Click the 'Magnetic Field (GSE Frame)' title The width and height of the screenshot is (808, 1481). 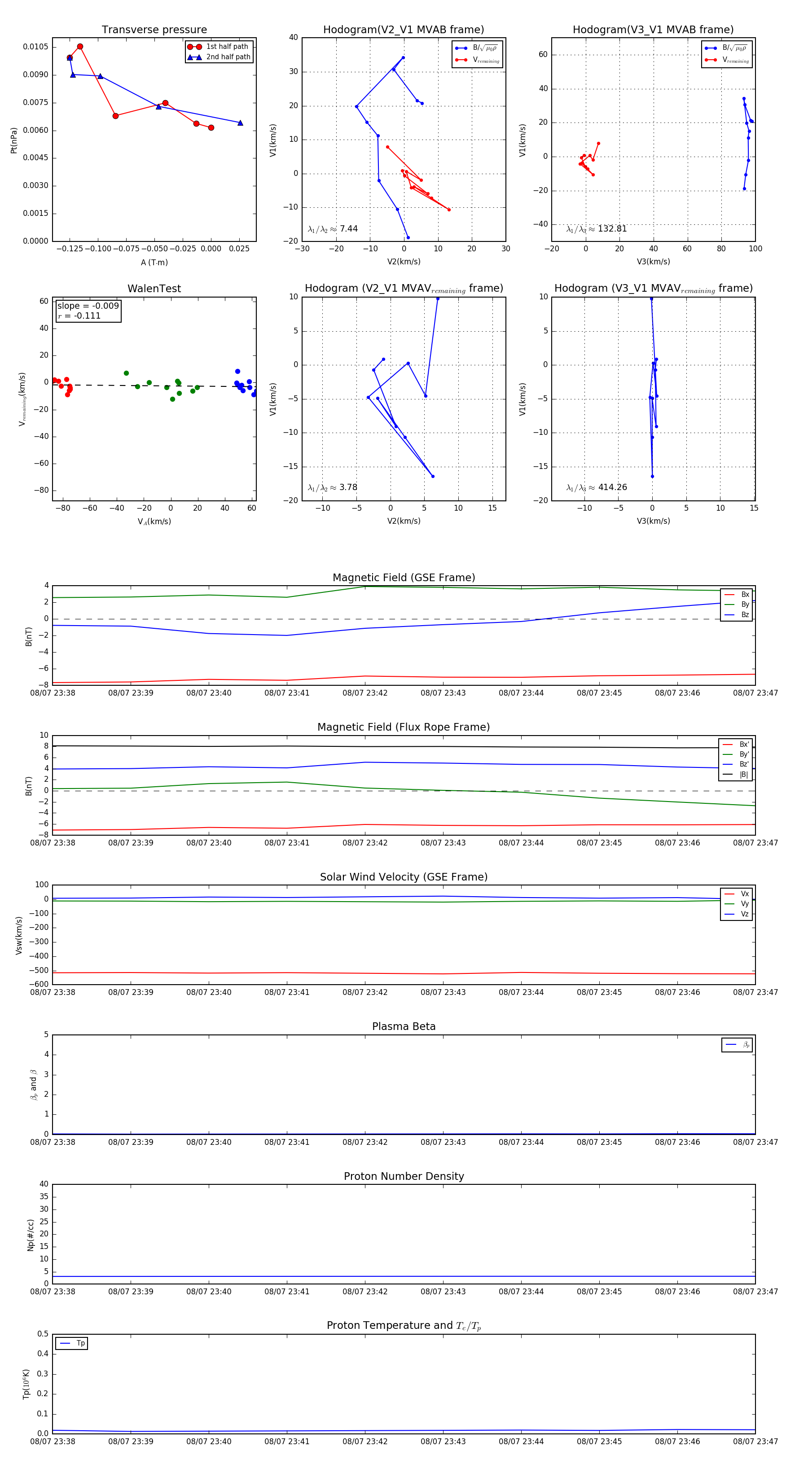coord(404,577)
